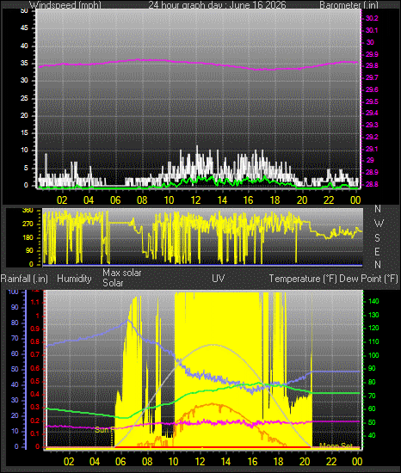Image resolution: width=401 pixels, height=473 pixels.
Task: Click the Dew Point (°F) legend label
Action: 368,279
